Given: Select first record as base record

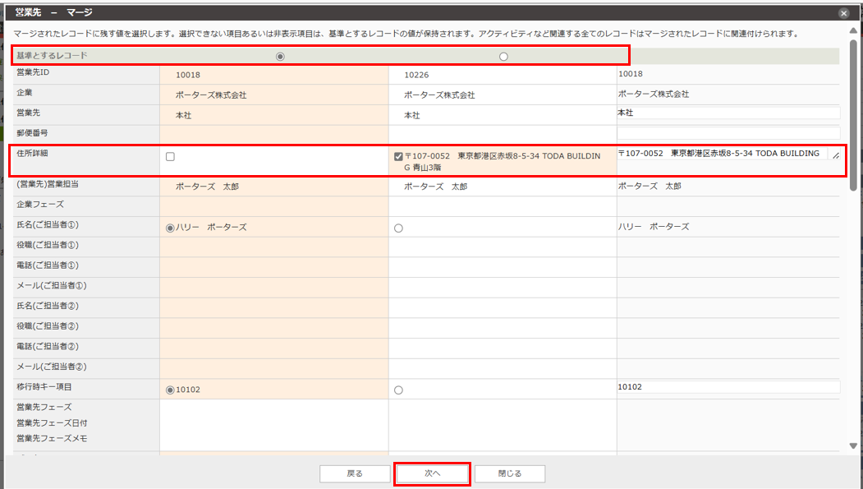Looking at the screenshot, I should 281,56.
